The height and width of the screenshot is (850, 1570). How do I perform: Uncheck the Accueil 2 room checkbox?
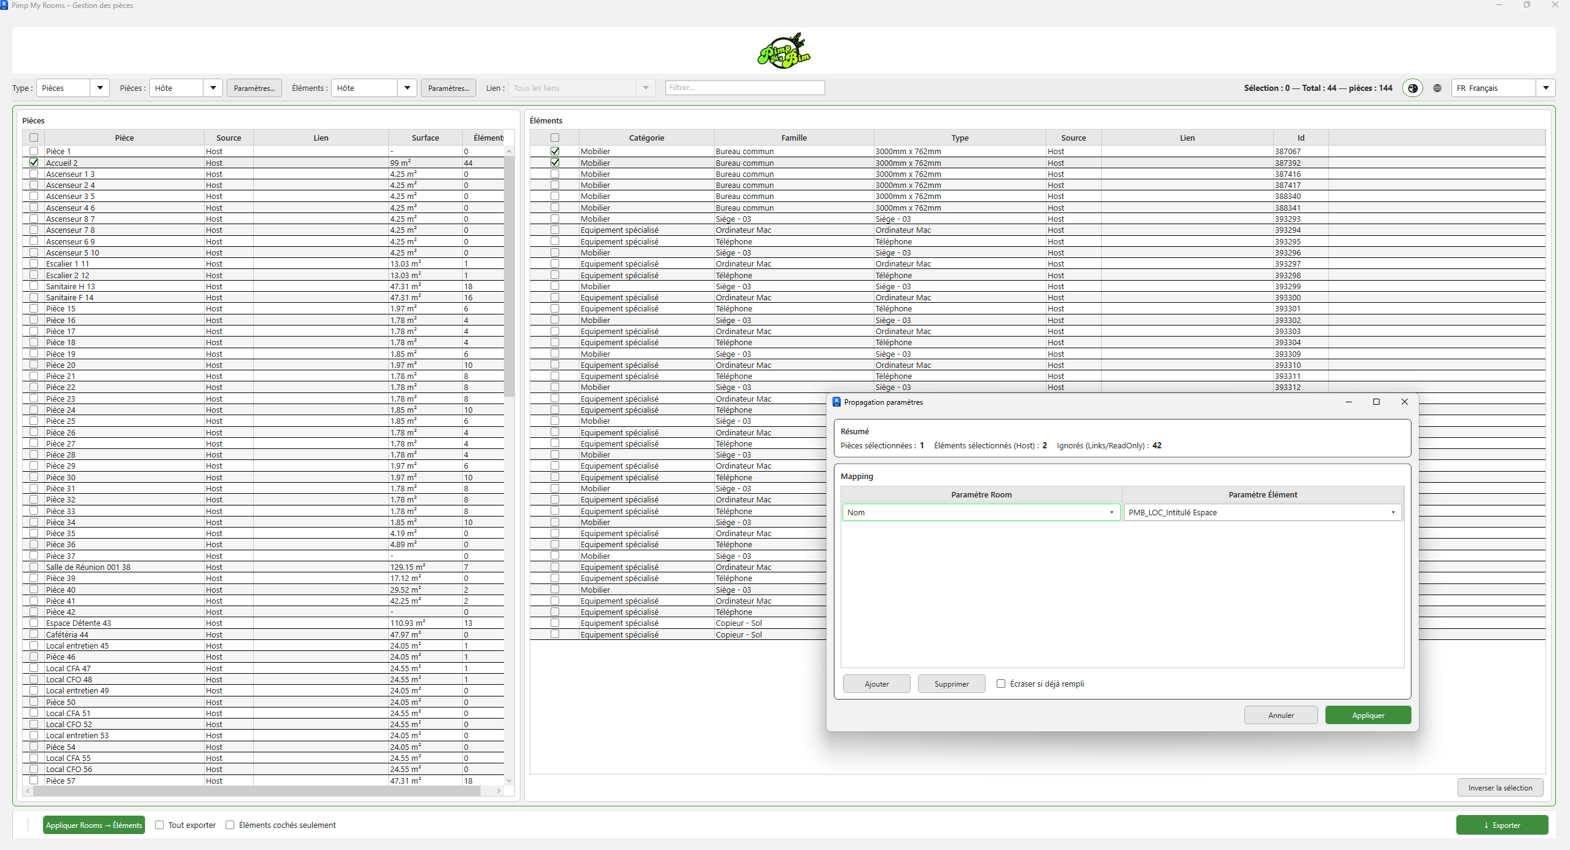(x=34, y=163)
